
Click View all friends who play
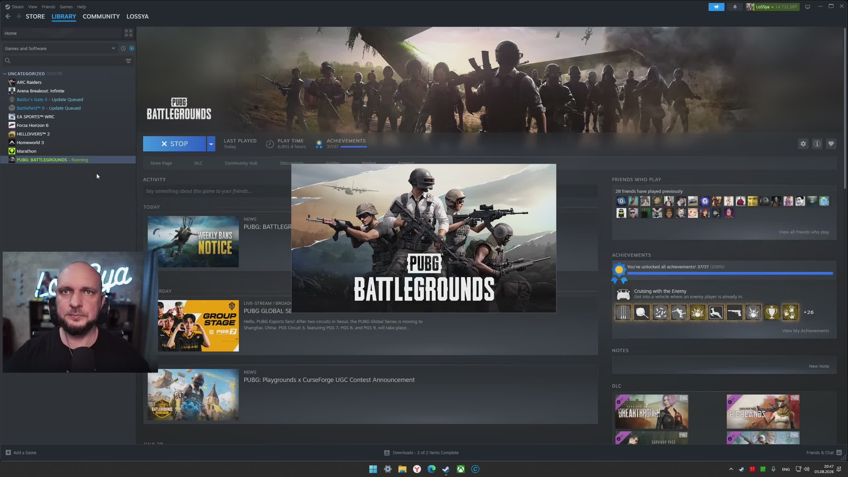[804, 232]
